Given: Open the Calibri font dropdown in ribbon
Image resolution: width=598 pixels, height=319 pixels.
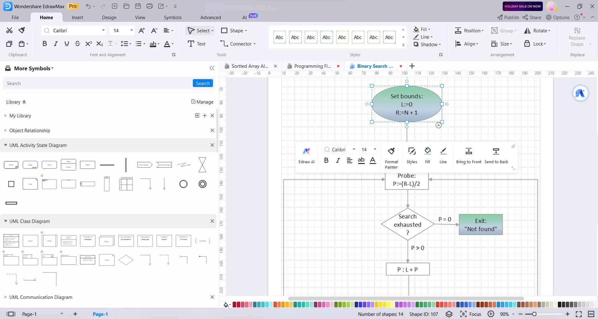Looking at the screenshot, I should click(103, 30).
